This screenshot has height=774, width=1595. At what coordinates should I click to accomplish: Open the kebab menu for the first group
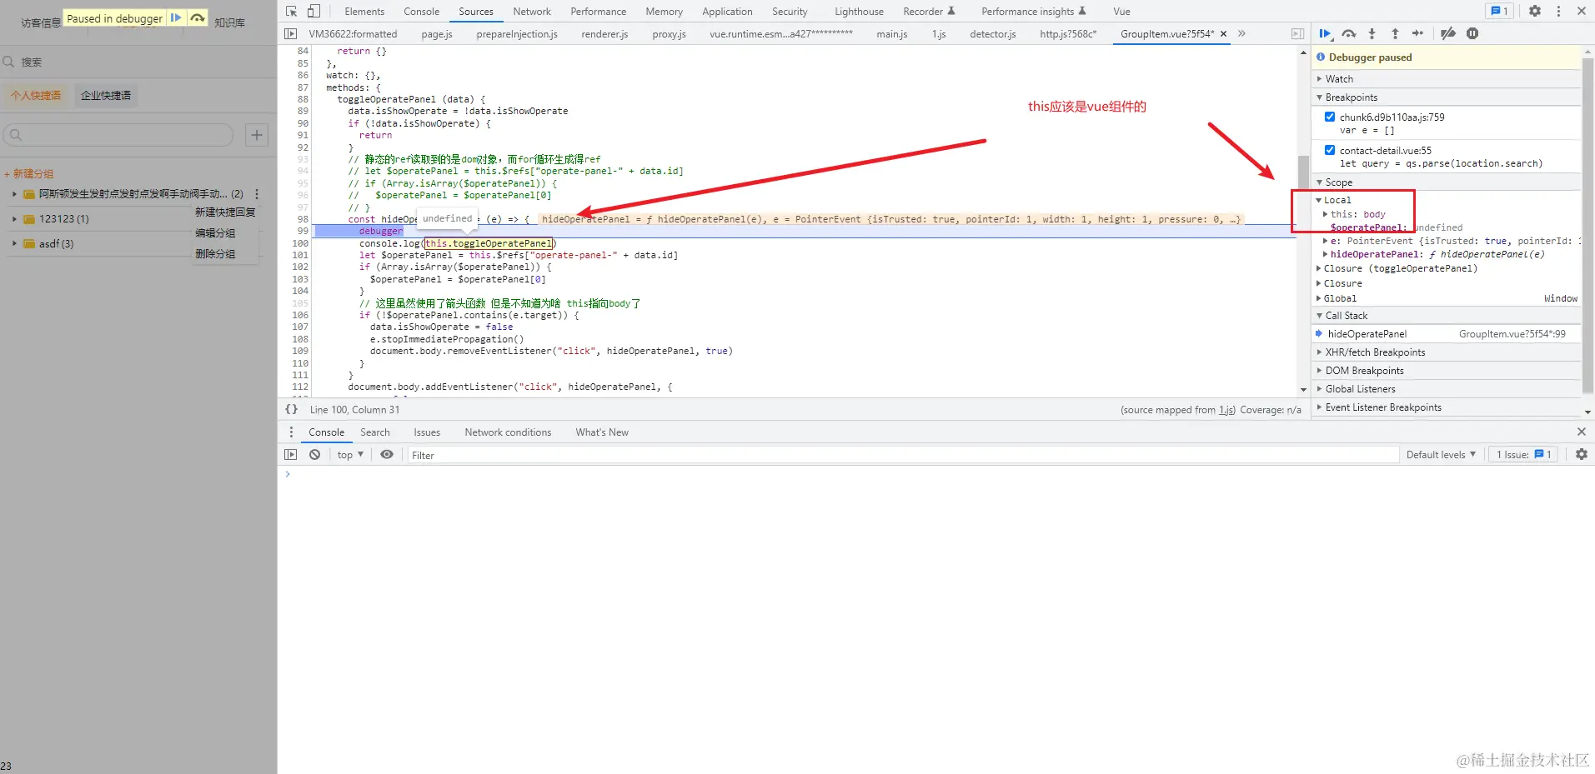click(x=257, y=194)
